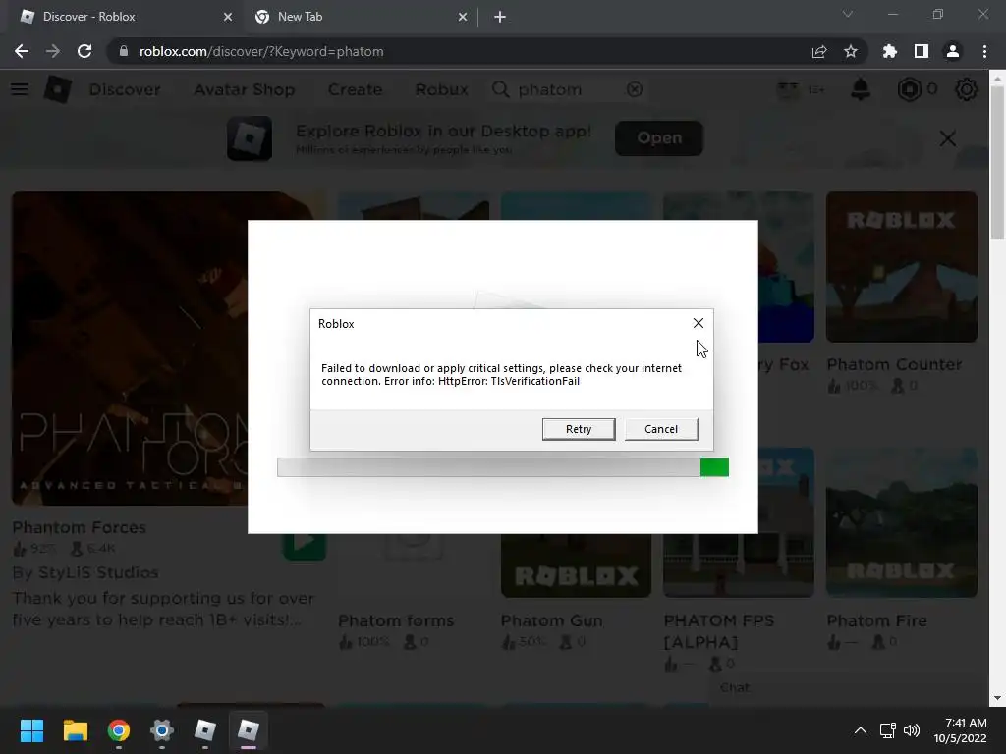Open Chrome's three-dot menu

984,51
